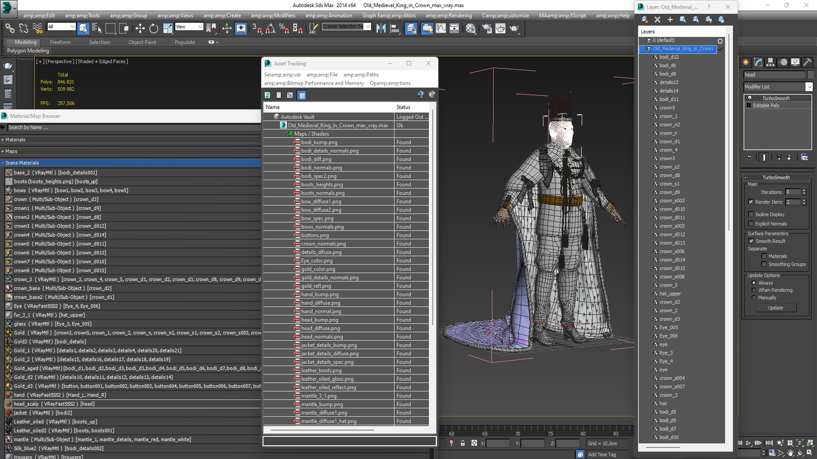
Task: Open the Paths menu in Asset Tracking
Action: (361, 75)
